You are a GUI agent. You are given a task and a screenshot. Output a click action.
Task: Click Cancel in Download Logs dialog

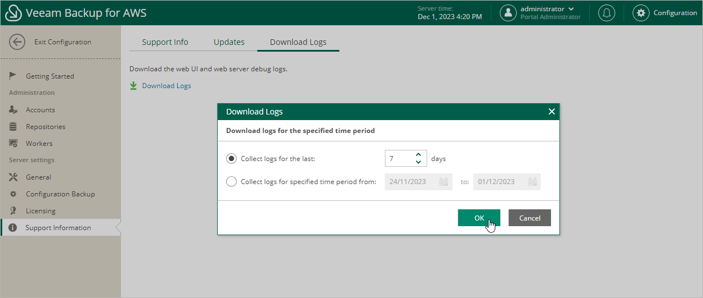(x=530, y=218)
